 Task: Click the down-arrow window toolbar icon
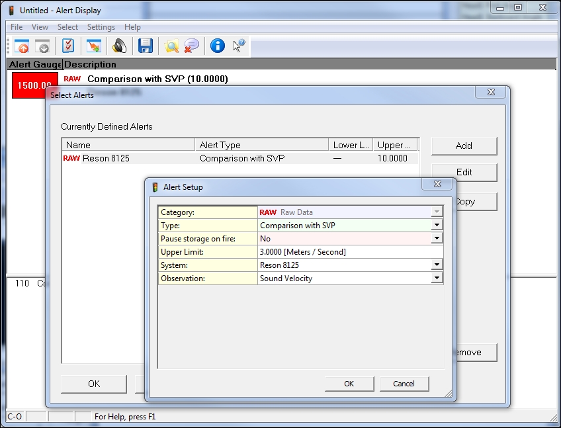42,46
